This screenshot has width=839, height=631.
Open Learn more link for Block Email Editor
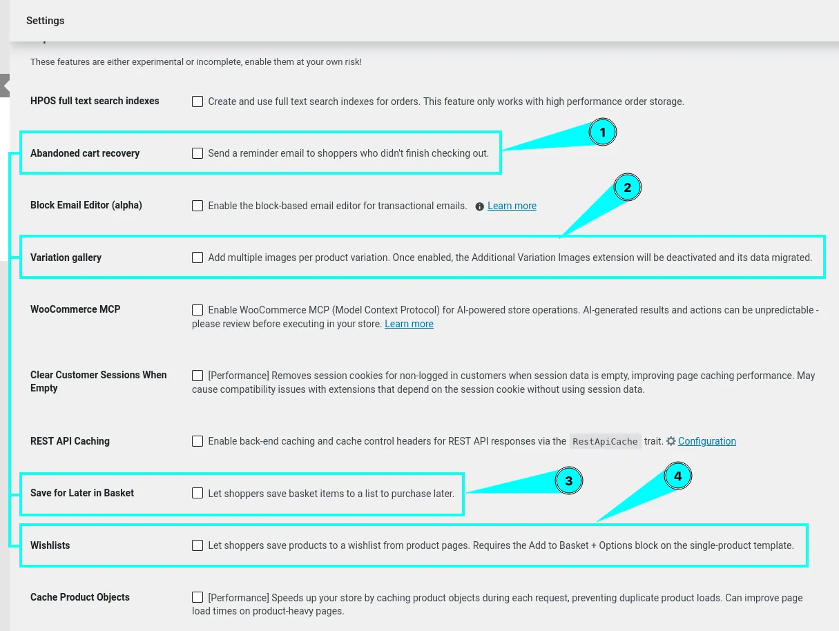(512, 206)
